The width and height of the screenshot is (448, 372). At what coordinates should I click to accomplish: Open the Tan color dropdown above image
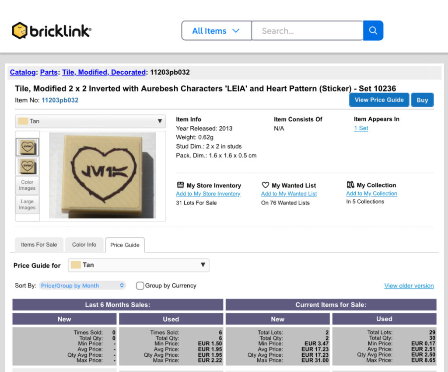(x=90, y=122)
